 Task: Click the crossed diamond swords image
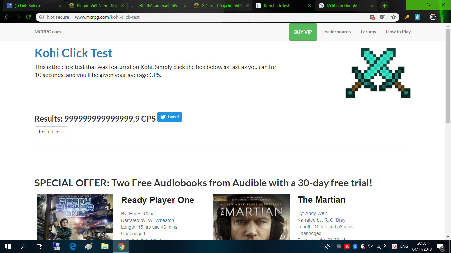378,72
